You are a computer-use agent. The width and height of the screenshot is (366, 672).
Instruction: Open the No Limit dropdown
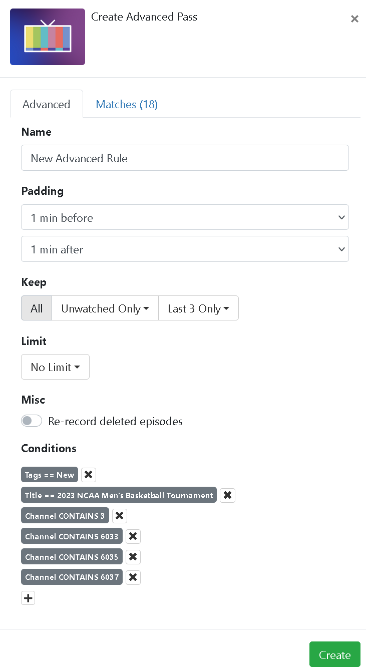click(x=55, y=367)
